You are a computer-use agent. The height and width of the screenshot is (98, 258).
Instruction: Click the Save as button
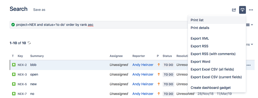tap(39, 10)
